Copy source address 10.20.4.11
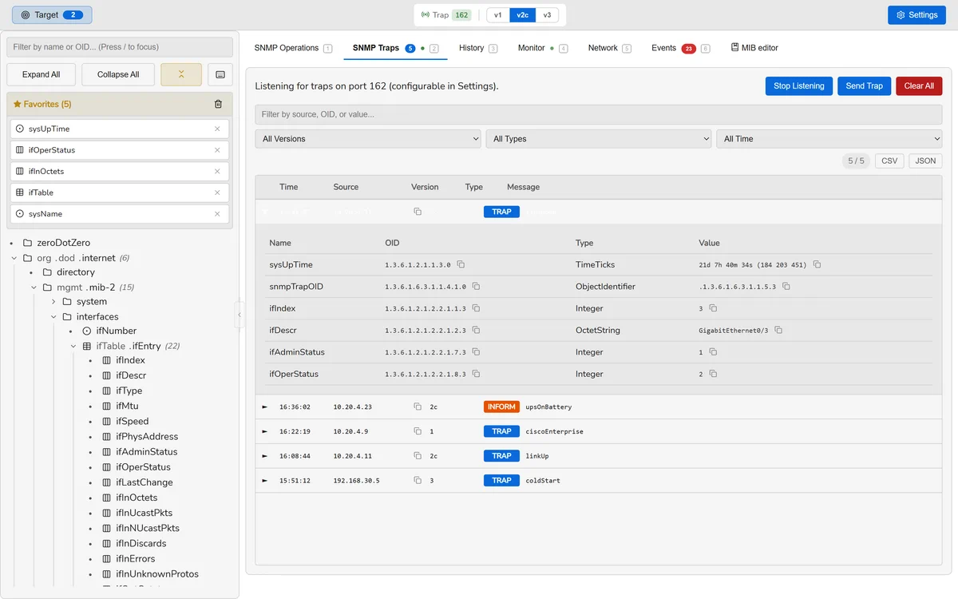 [418, 456]
